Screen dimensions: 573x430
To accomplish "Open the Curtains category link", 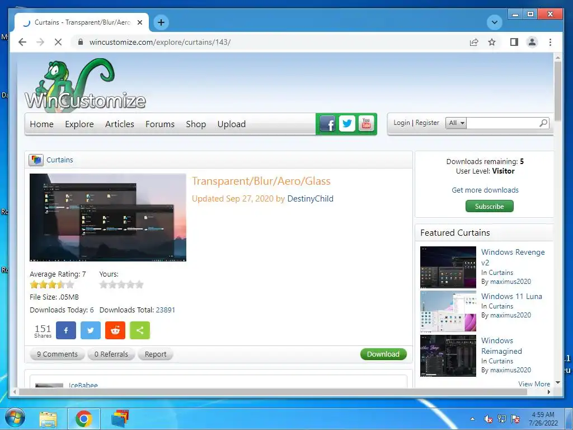I will (x=59, y=160).
